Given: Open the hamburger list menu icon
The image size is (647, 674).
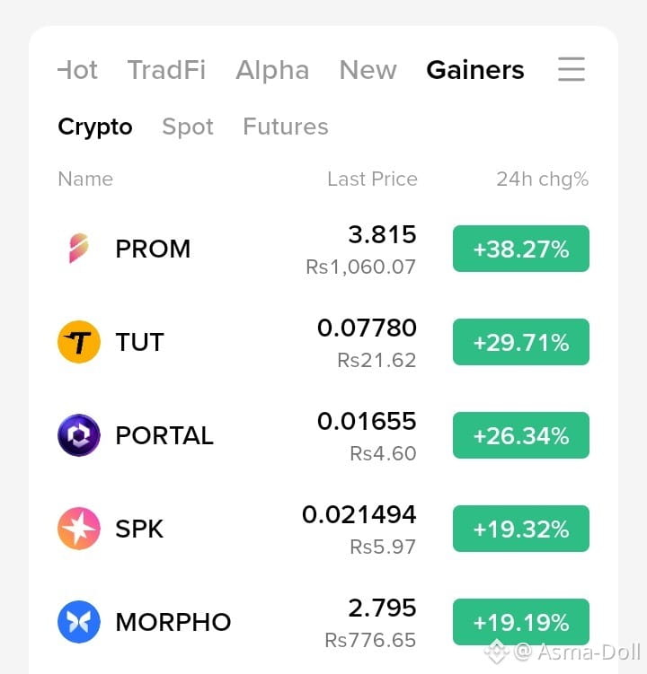Looking at the screenshot, I should click(572, 69).
